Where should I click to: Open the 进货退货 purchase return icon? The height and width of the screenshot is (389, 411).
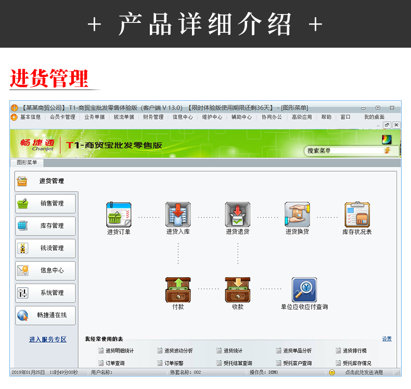point(237,214)
